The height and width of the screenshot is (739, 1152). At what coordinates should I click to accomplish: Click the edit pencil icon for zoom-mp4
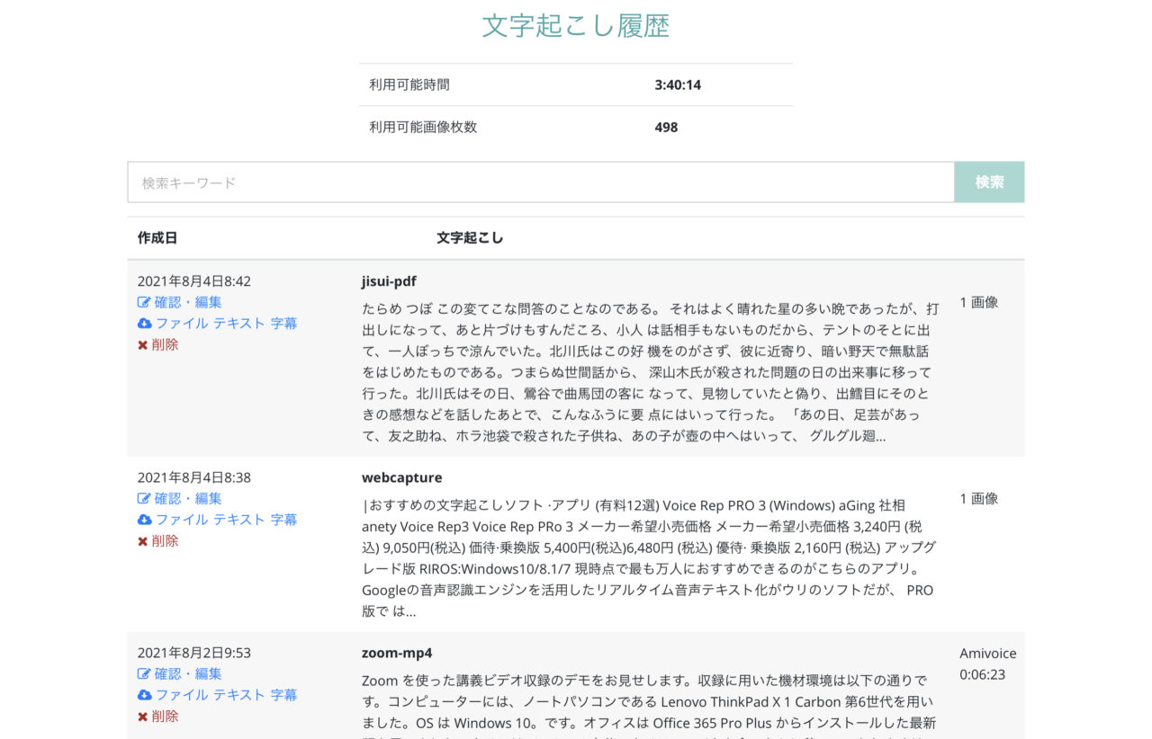146,673
